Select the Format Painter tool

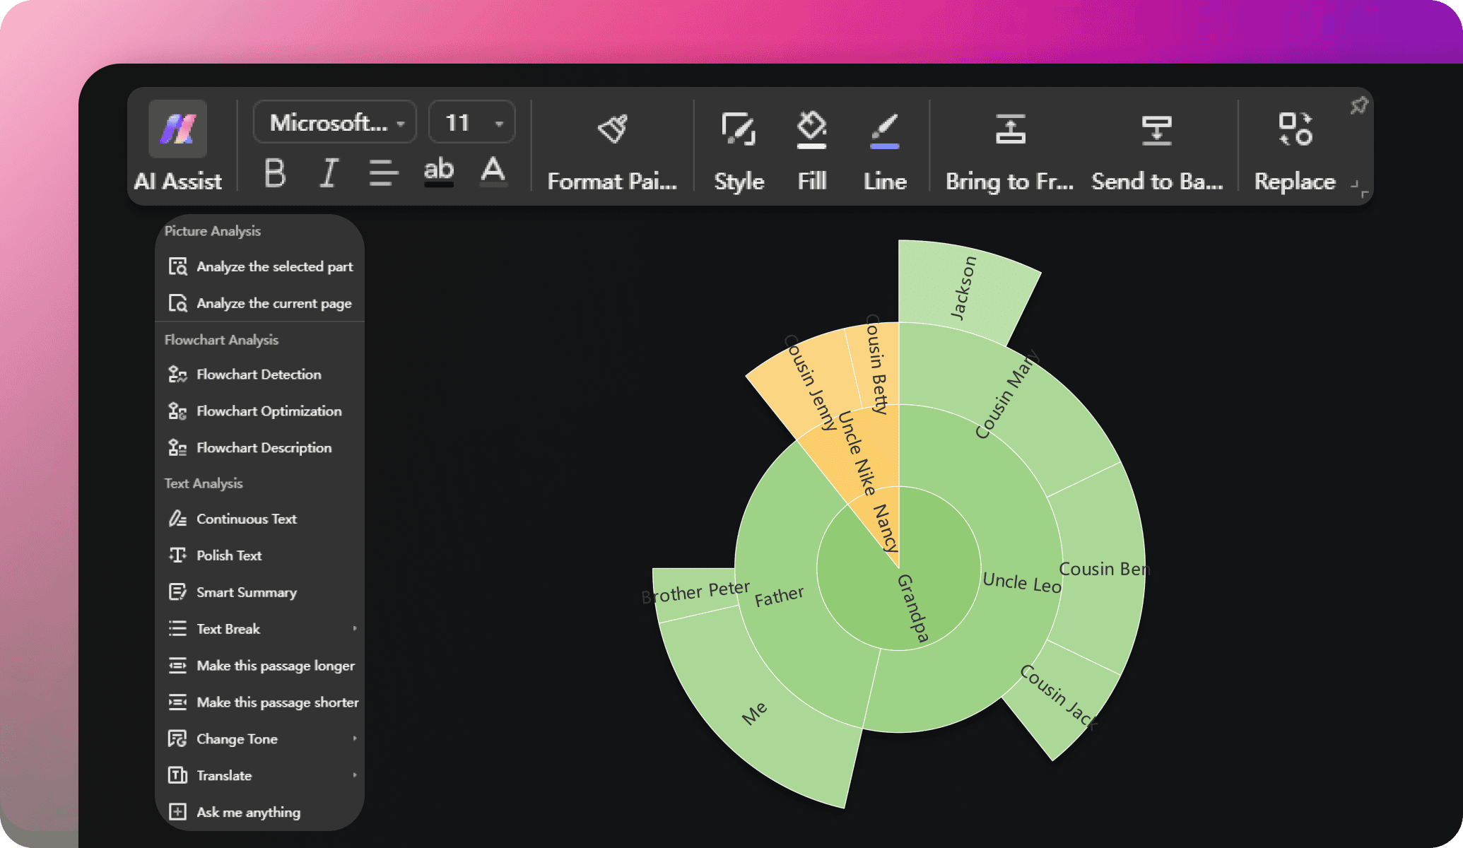612,151
